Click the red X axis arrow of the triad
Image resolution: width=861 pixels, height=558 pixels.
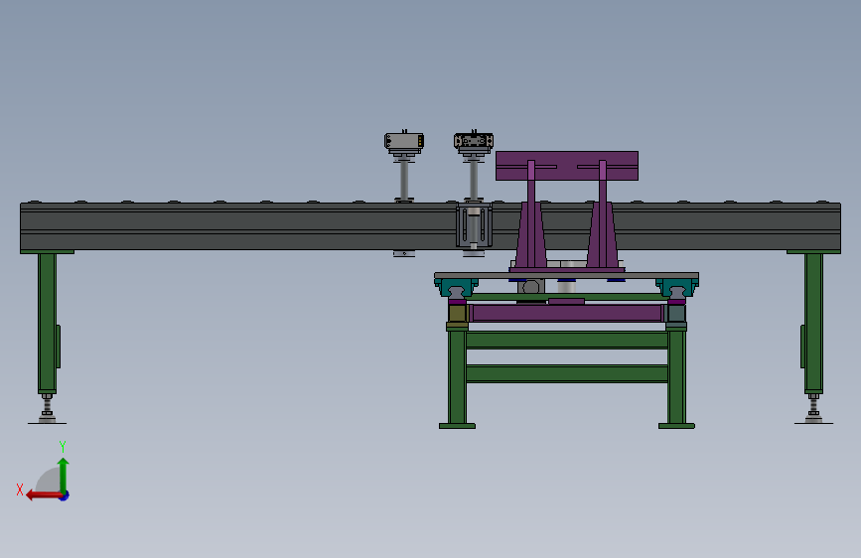tap(44, 495)
